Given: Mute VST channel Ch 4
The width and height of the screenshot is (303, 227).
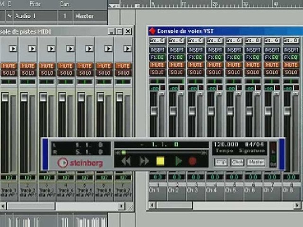Looking at the screenshot, I should (x=215, y=65).
